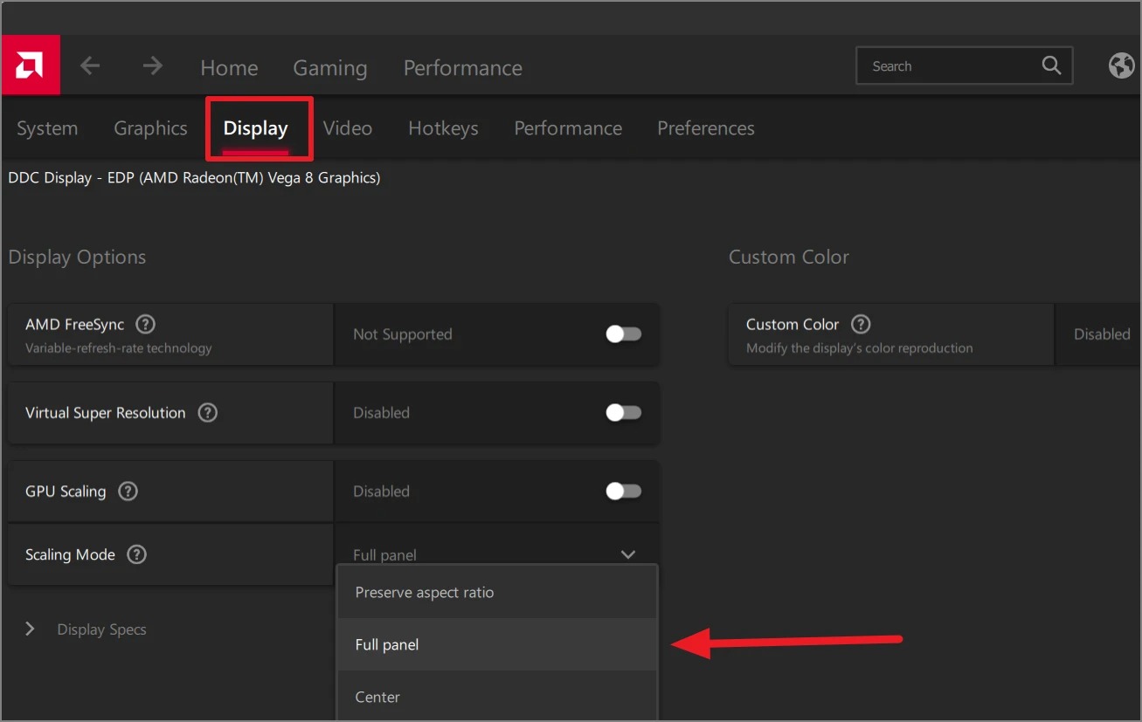The image size is (1142, 722).
Task: Go forward with the right arrow
Action: [153, 66]
